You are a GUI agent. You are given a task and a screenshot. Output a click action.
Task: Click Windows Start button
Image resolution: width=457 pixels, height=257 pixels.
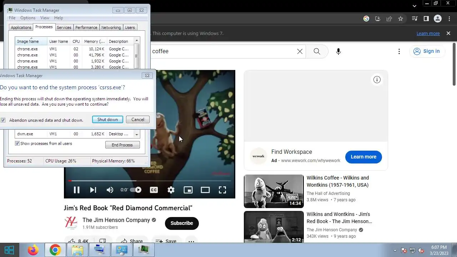pyautogui.click(x=9, y=250)
